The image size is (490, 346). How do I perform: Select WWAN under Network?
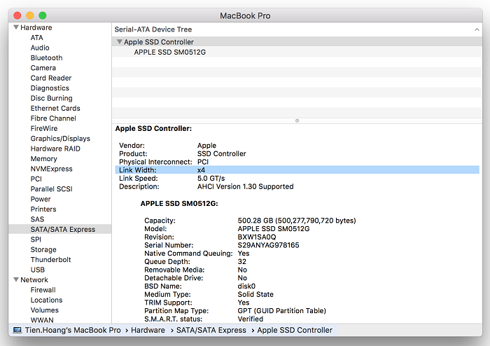(x=42, y=320)
